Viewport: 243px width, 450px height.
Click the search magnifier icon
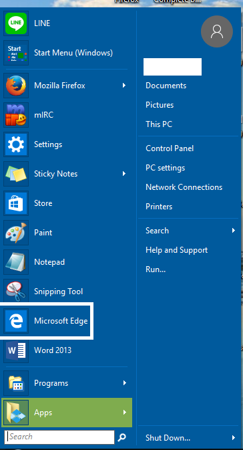click(x=121, y=437)
